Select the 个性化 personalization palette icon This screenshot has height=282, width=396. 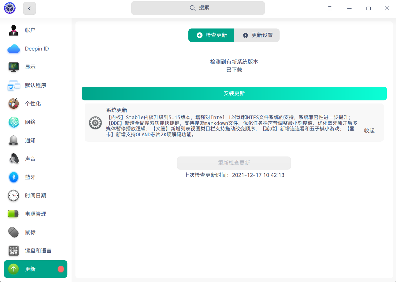point(13,104)
